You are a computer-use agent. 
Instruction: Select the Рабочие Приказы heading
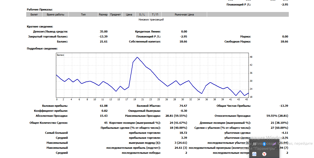point(40,9)
